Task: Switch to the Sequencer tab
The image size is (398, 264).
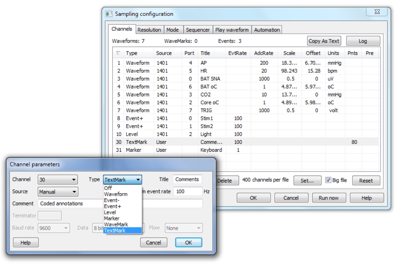Action: coord(198,30)
